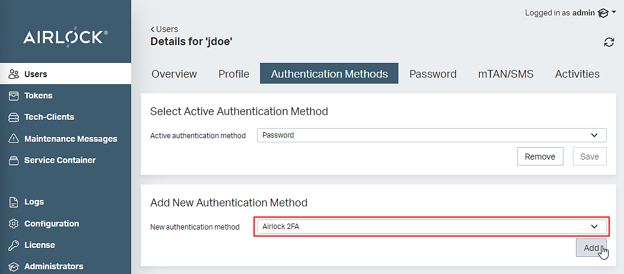Click the Configuration gear icon
This screenshot has height=274, width=624.
pos(14,224)
